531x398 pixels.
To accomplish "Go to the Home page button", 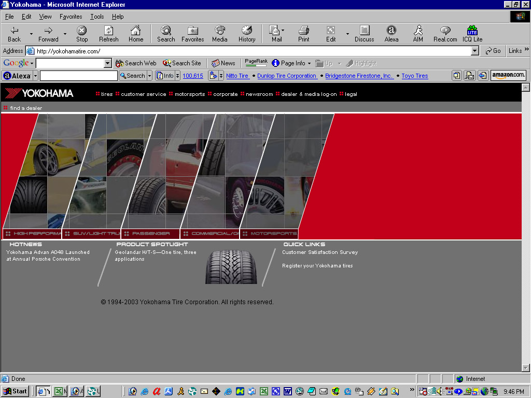I will coord(136,34).
